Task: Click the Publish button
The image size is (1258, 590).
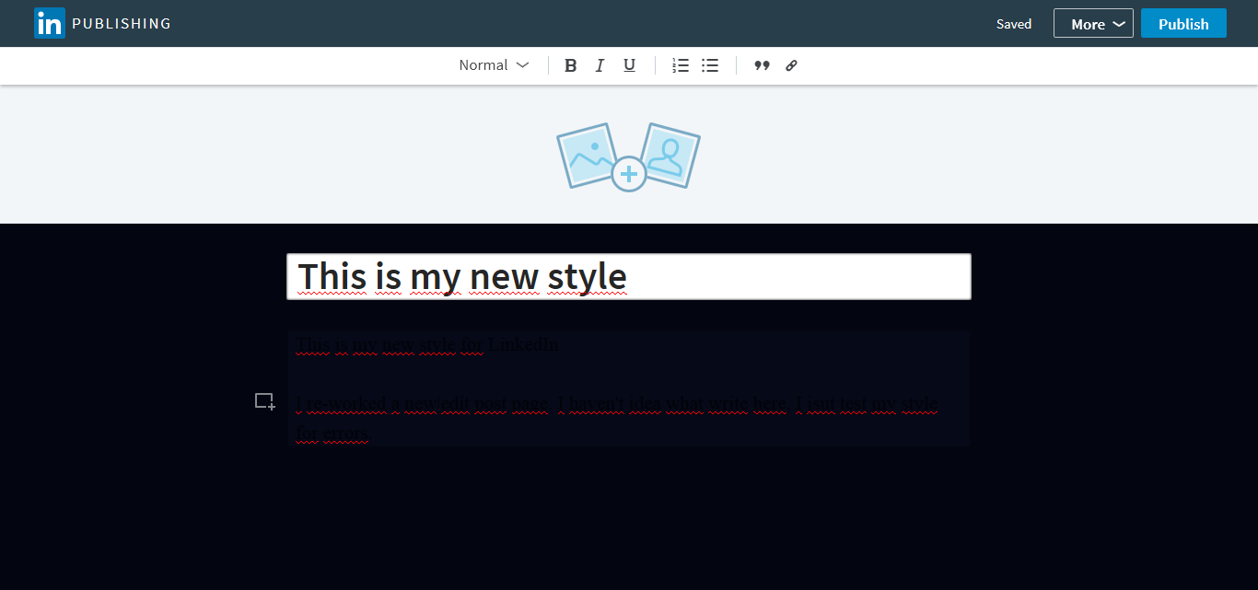Action: (x=1183, y=23)
